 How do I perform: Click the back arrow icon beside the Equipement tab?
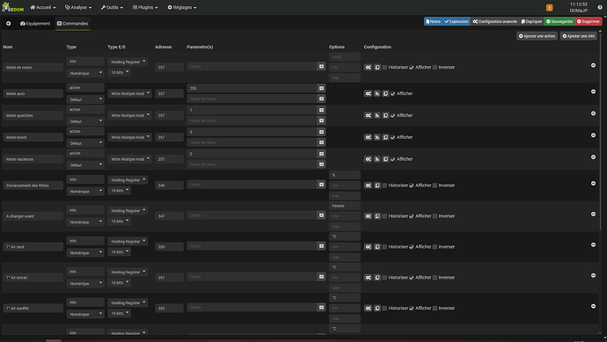pos(8,24)
